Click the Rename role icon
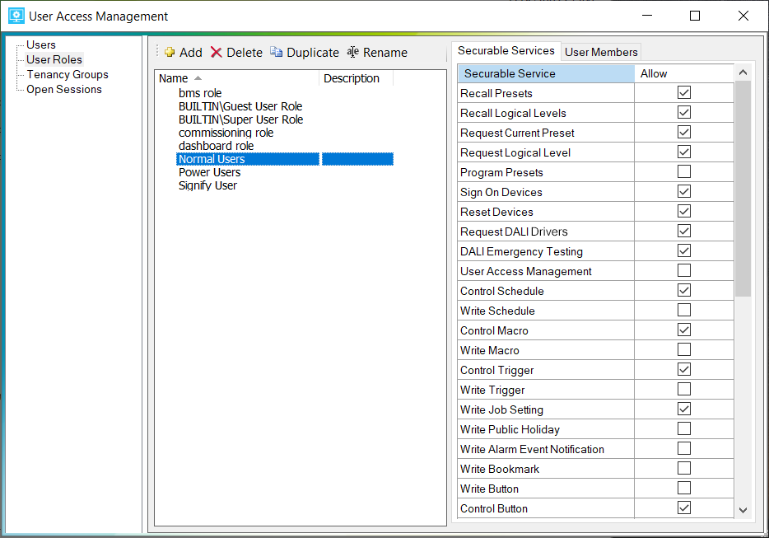The height and width of the screenshot is (538, 769). 353,53
